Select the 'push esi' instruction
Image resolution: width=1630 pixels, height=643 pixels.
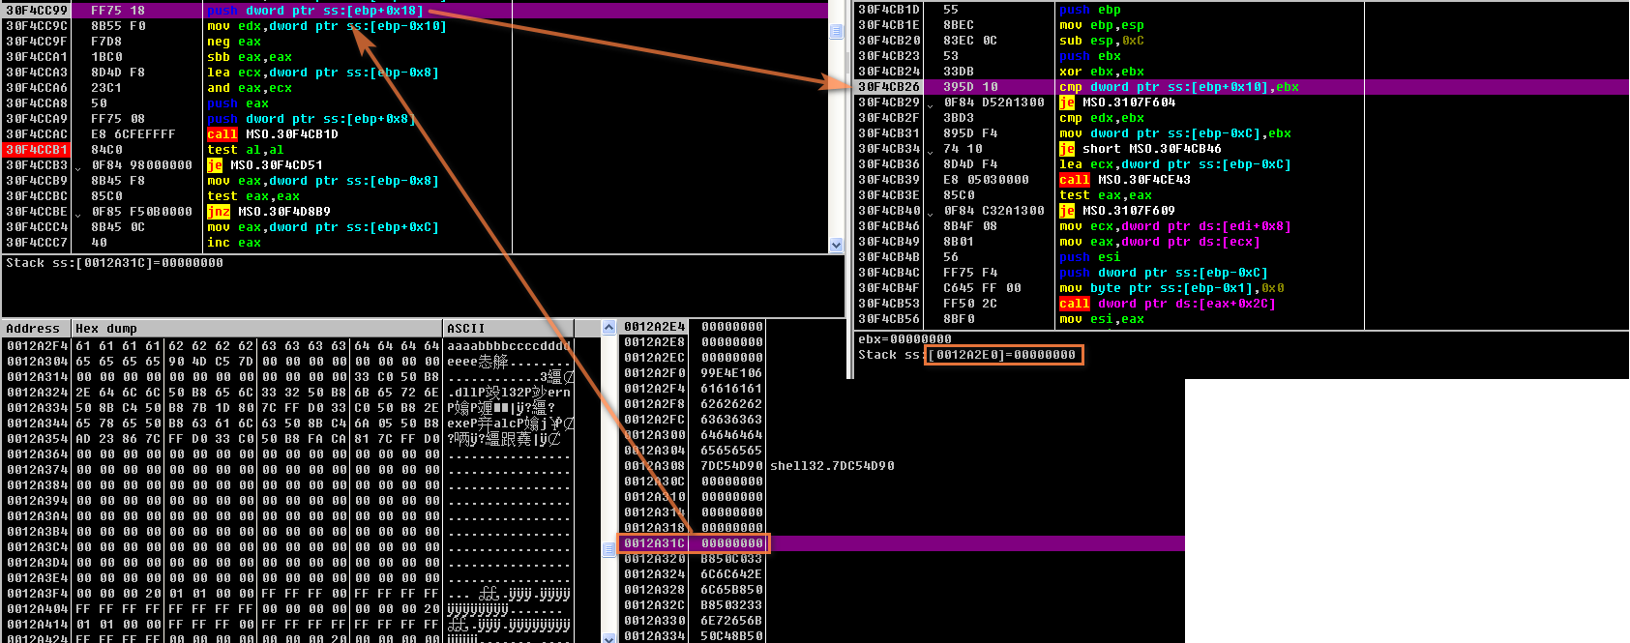point(1090,257)
